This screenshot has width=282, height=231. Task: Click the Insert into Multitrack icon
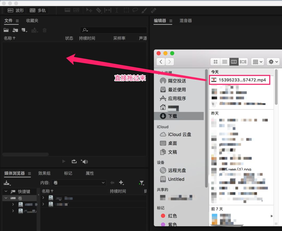[34, 30]
